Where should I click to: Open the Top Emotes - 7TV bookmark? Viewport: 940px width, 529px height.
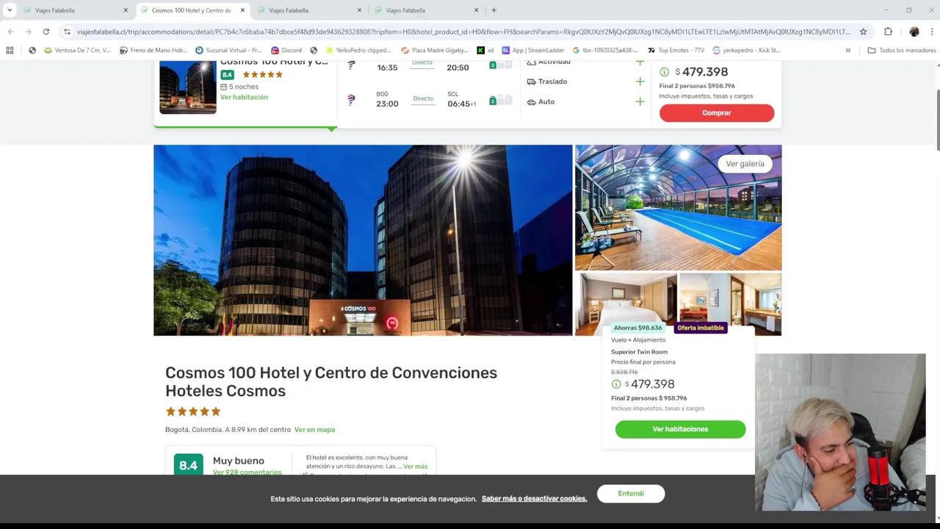676,51
